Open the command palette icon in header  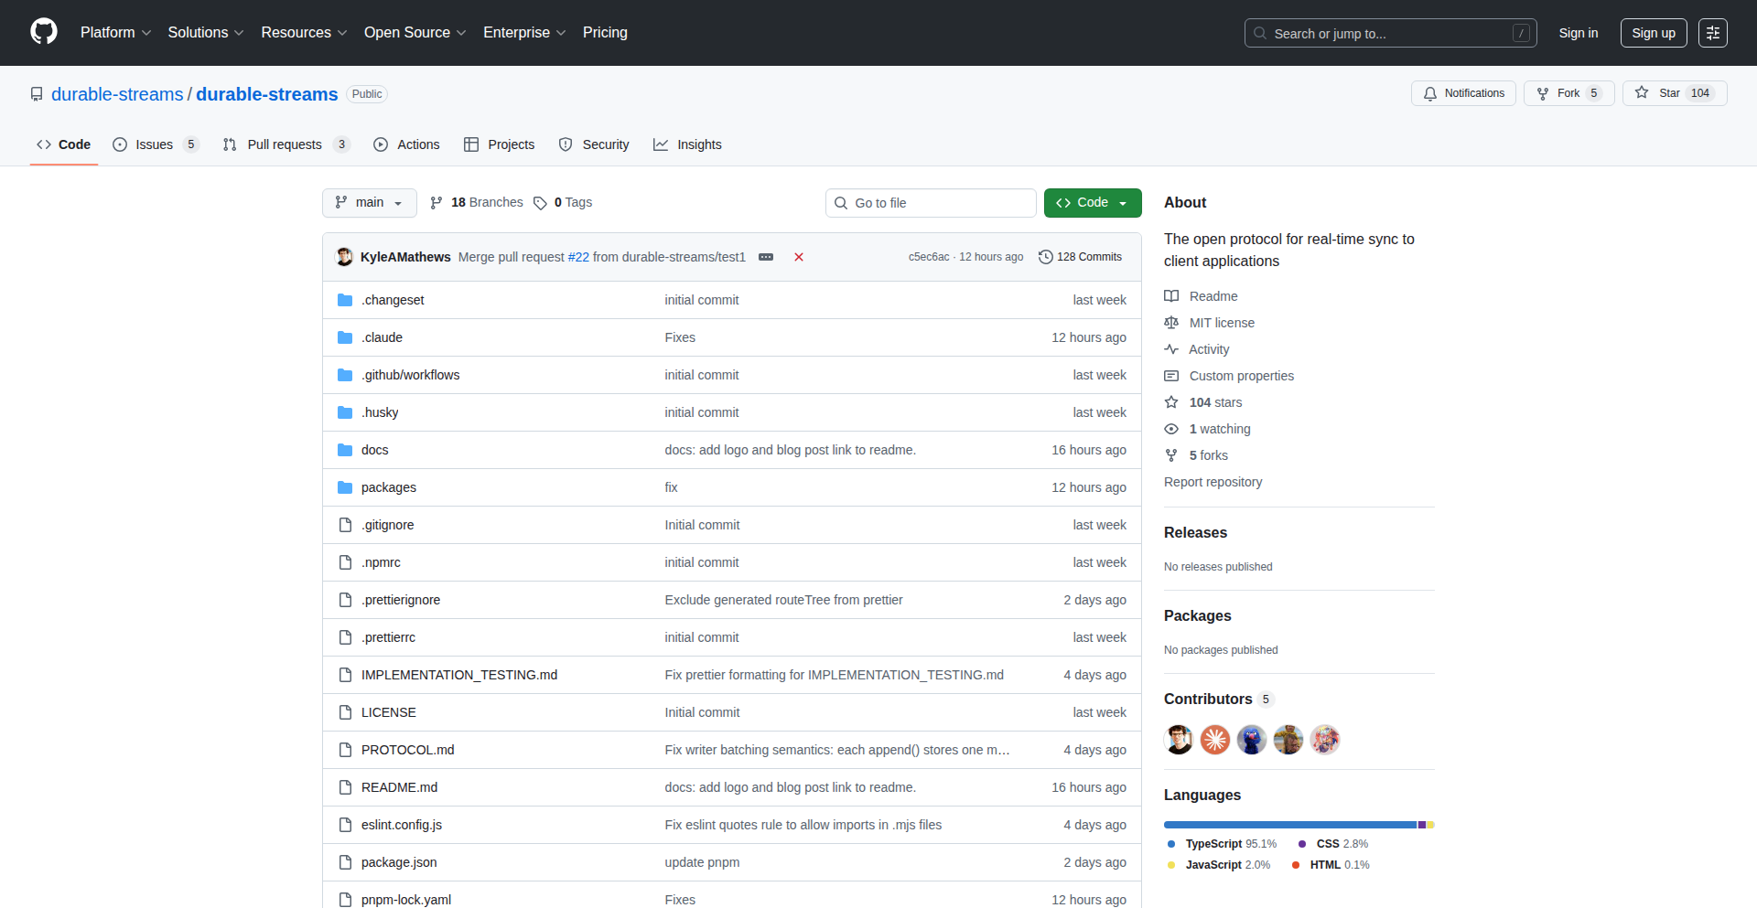coord(1712,33)
